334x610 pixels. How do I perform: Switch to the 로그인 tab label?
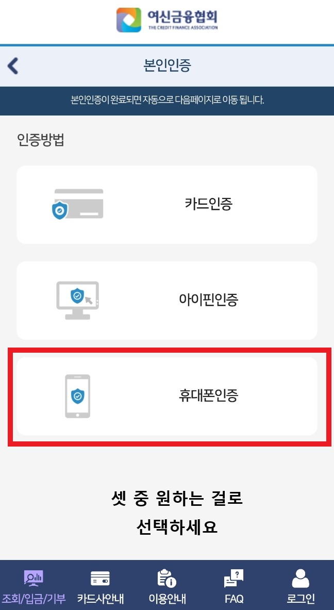click(x=300, y=598)
